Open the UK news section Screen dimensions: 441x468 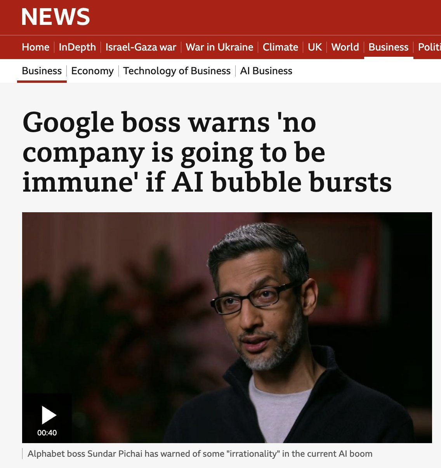pos(315,47)
